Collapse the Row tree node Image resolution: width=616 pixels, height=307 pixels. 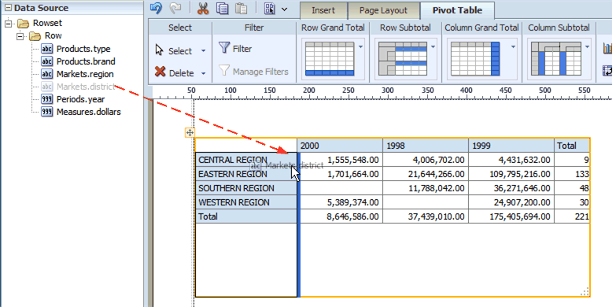point(20,36)
